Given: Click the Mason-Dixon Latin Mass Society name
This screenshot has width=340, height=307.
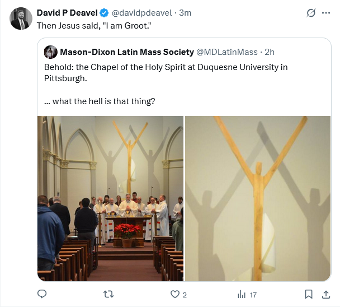Looking at the screenshot, I should click(x=126, y=52).
